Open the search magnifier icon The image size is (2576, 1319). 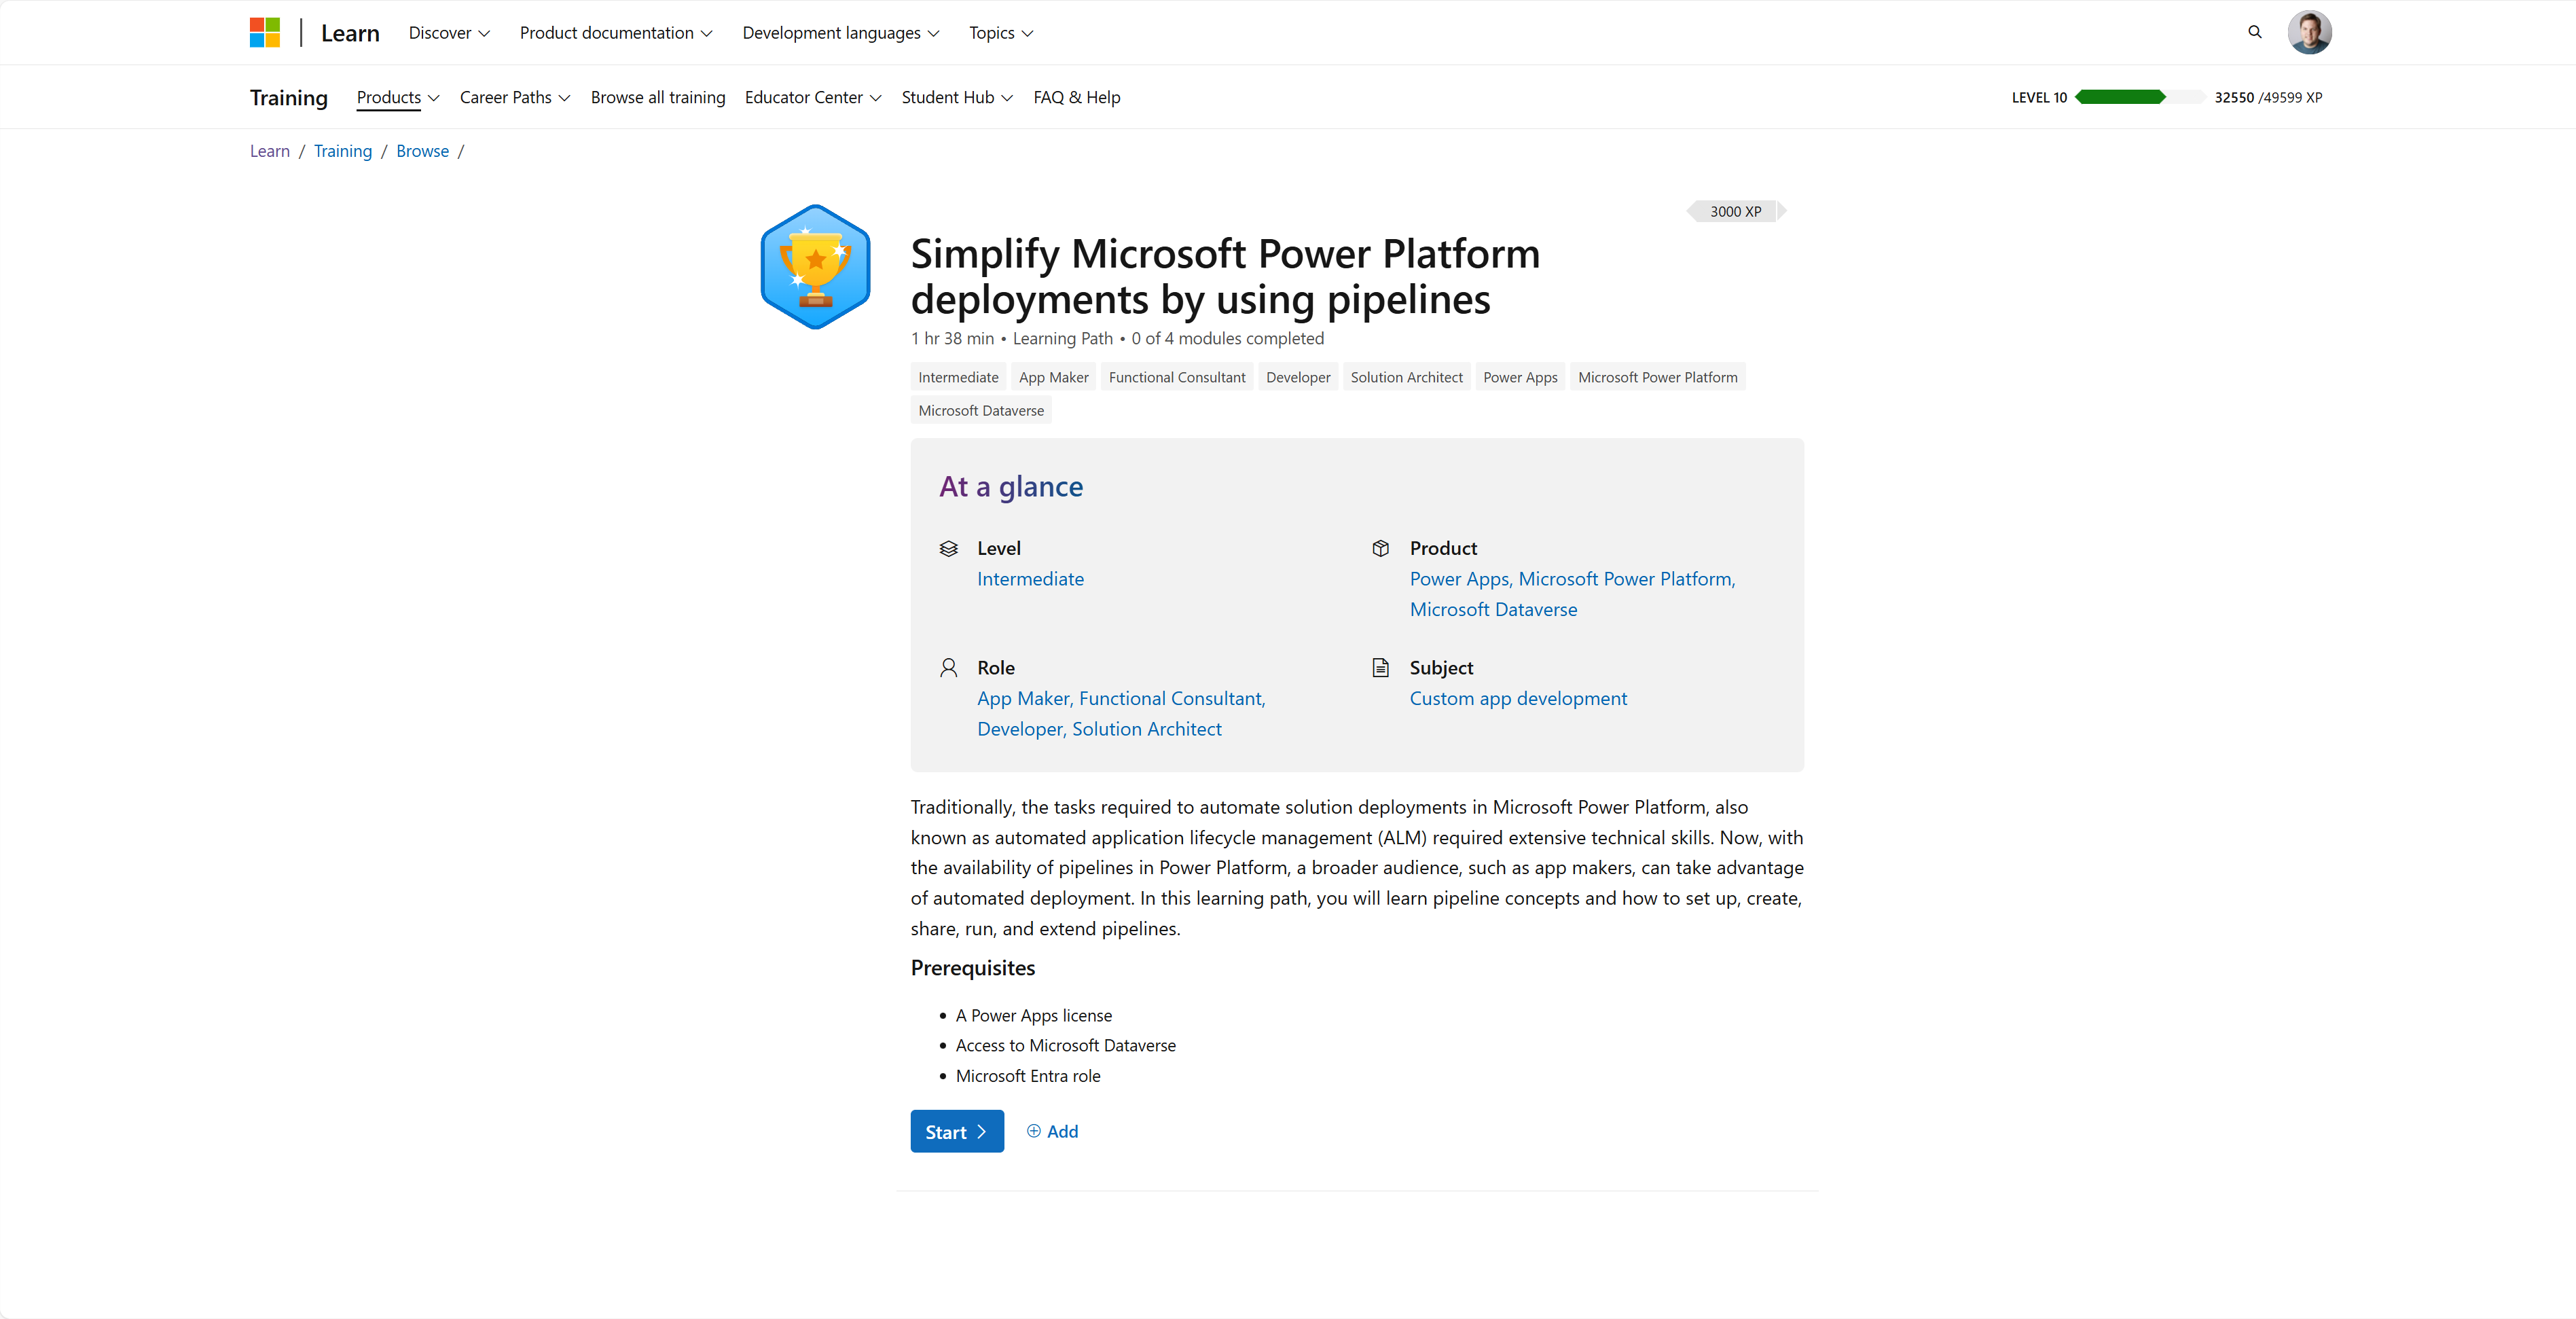pos(2254,32)
